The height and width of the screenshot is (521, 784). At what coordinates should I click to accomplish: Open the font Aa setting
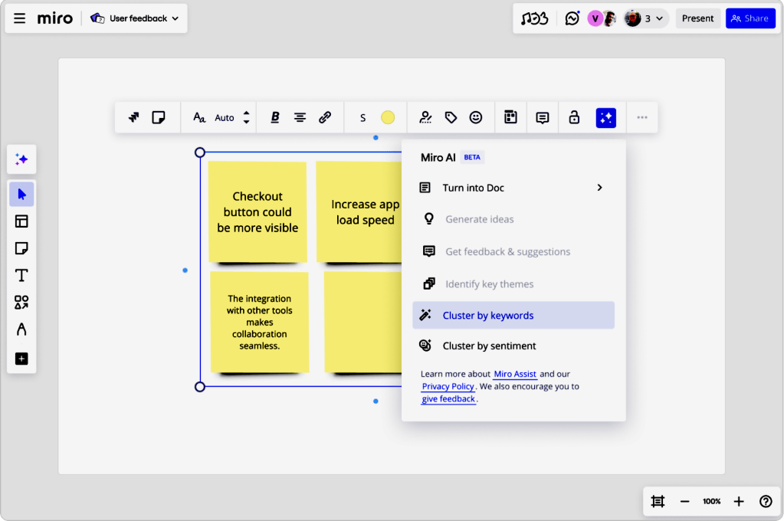click(199, 117)
